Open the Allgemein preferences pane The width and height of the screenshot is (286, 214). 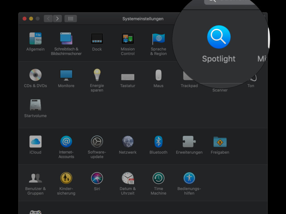pos(35,39)
